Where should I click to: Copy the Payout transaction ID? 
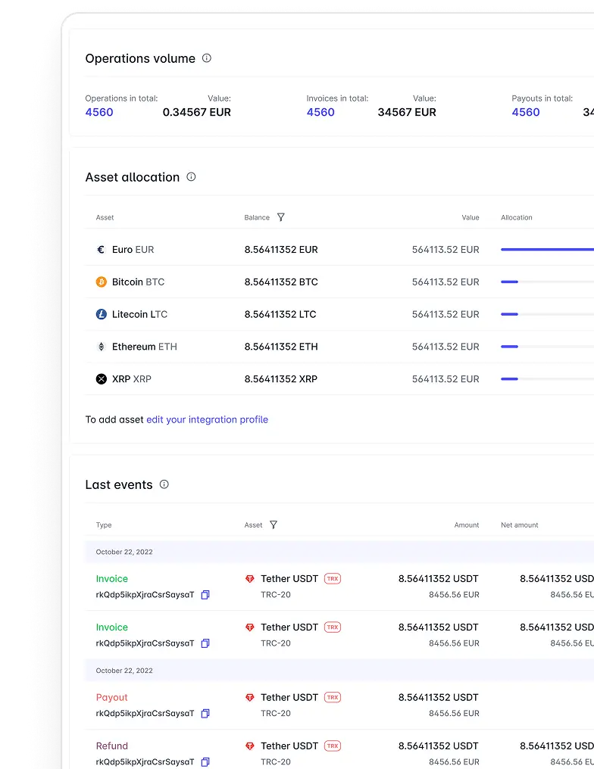pos(205,714)
